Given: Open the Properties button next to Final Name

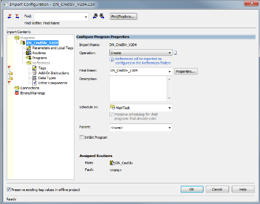Looking at the screenshot, I should tap(186, 72).
